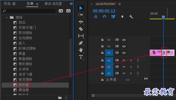Viewport: 176px width, 100px height.
Task: Click the delete custom items trash icon
Action: tap(66, 98)
